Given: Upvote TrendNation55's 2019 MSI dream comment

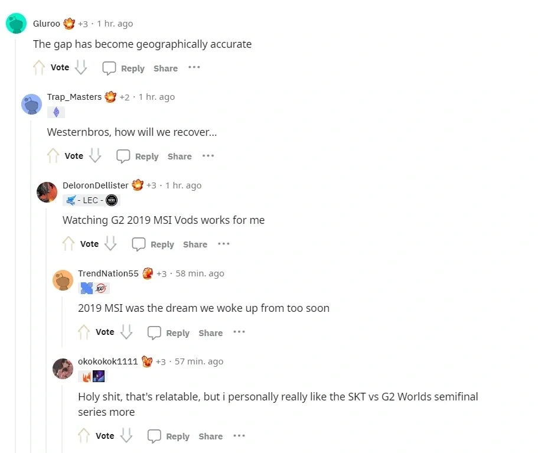Looking at the screenshot, I should [84, 332].
